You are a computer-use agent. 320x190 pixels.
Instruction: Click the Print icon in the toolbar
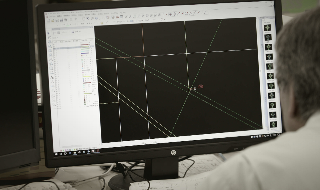pyautogui.click(x=66, y=20)
